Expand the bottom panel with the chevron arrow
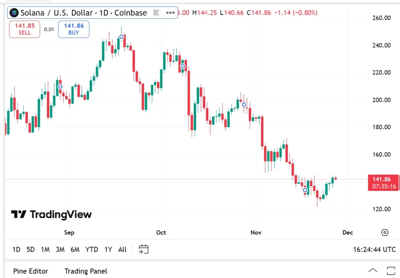Screen dimensions: 400x278 tap(373, 271)
